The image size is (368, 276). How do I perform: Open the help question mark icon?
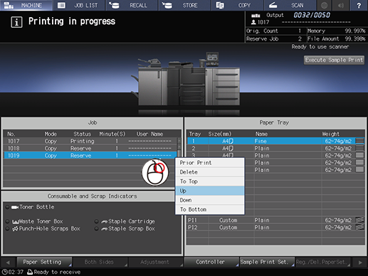pyautogui.click(x=359, y=5)
